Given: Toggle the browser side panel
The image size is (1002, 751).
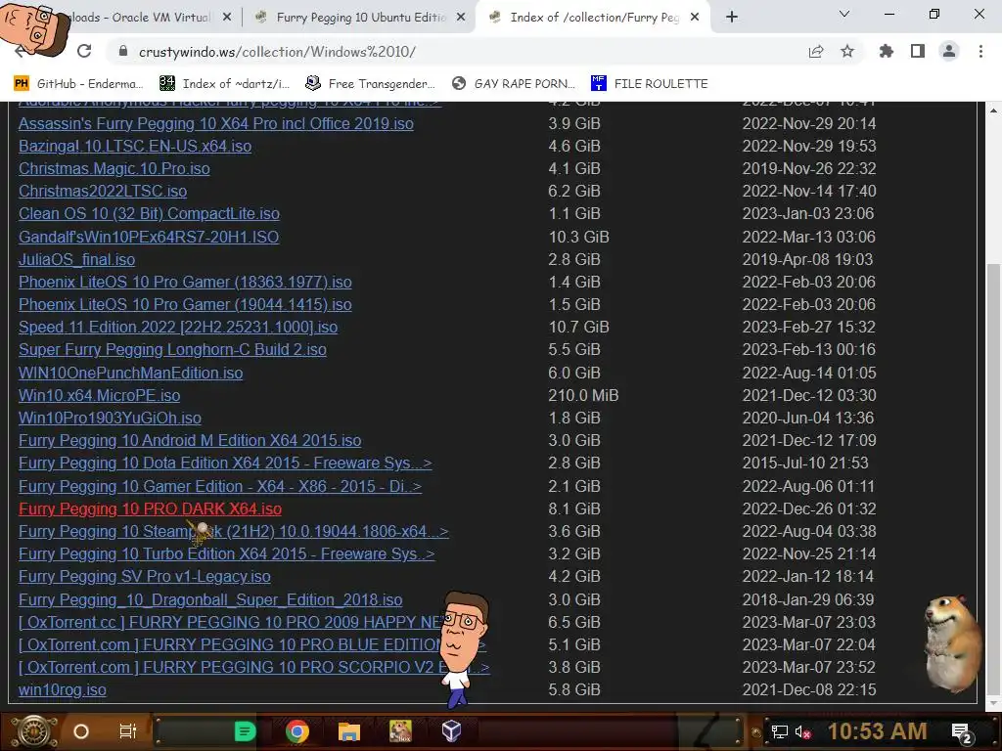Looking at the screenshot, I should [918, 51].
